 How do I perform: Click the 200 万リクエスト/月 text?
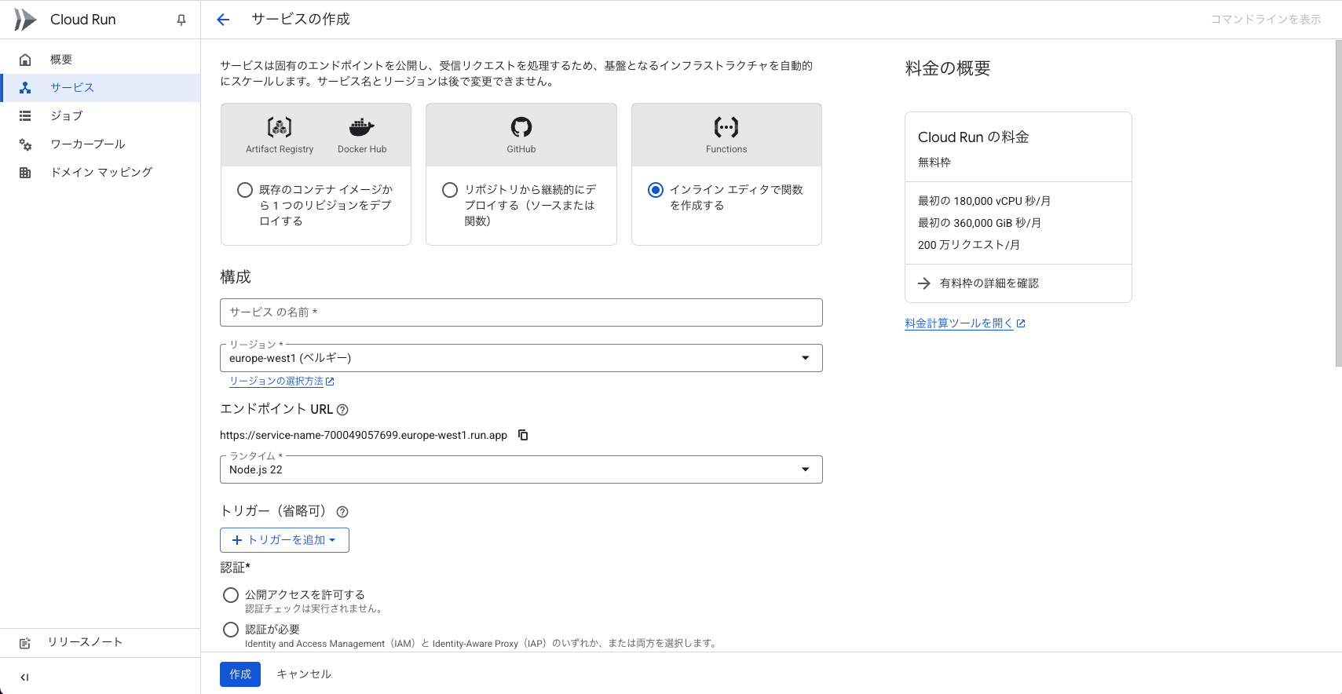pos(969,245)
